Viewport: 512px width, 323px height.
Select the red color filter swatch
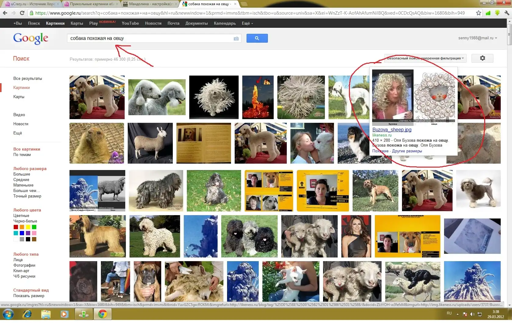tap(16, 227)
